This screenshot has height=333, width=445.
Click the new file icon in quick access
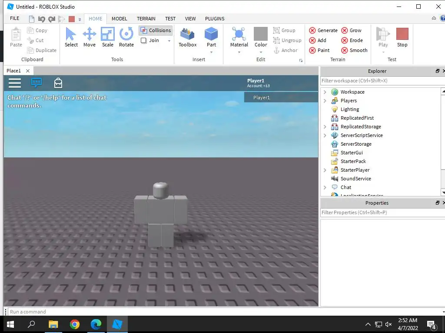[31, 19]
